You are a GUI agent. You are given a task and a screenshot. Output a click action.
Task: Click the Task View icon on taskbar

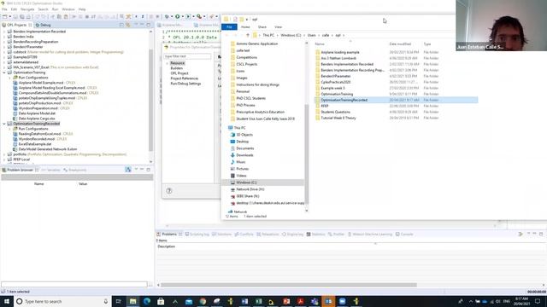click(119, 301)
